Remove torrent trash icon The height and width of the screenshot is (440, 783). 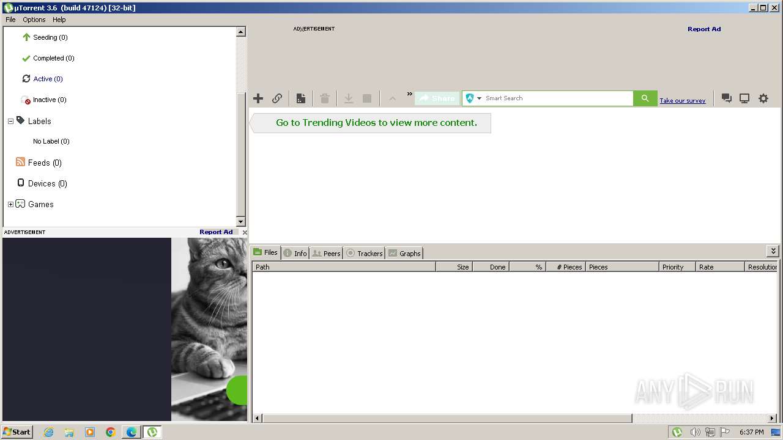(x=325, y=98)
